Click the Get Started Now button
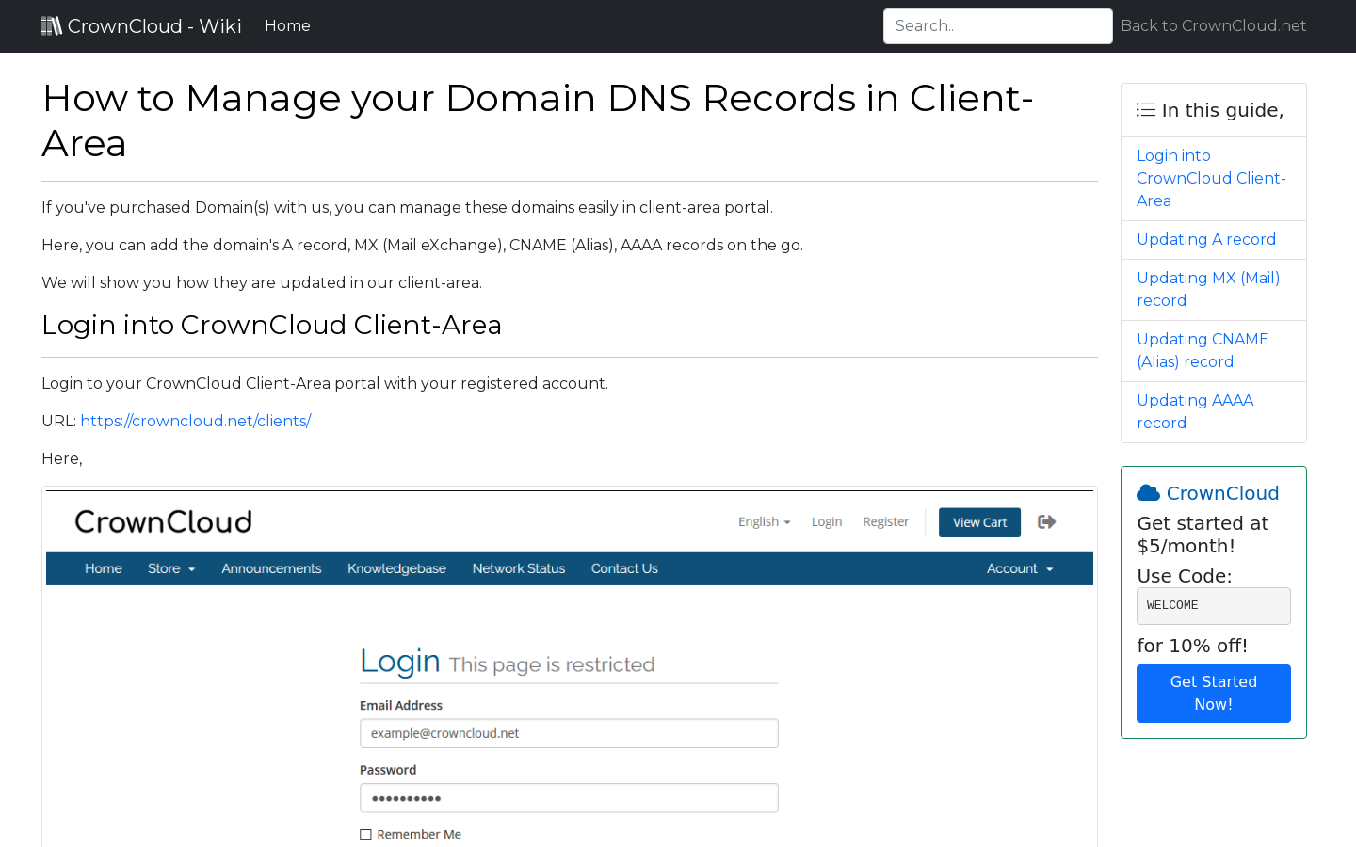The width and height of the screenshot is (1356, 847). pyautogui.click(x=1213, y=693)
